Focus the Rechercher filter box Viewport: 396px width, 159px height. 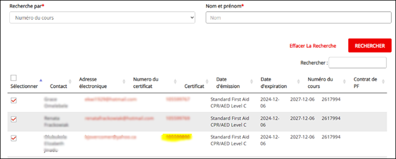[357, 63]
